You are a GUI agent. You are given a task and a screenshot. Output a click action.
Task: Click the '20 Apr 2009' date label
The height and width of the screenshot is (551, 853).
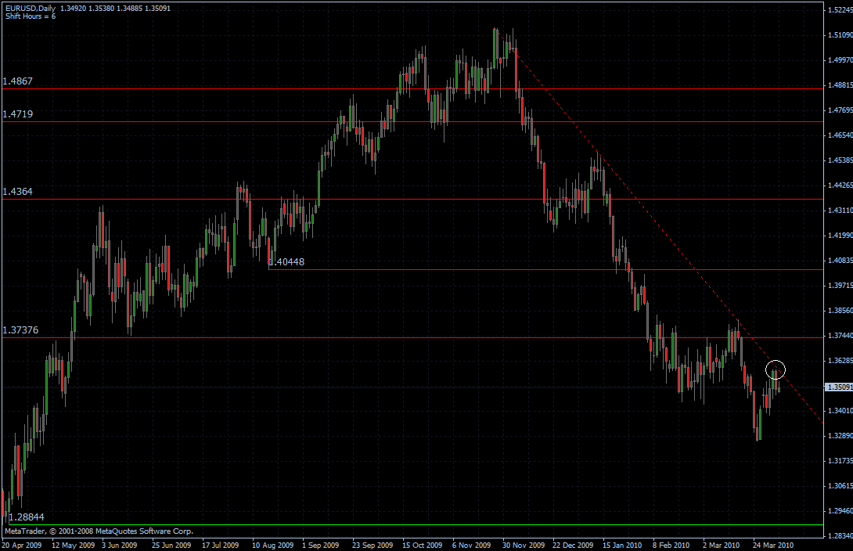pyautogui.click(x=22, y=545)
